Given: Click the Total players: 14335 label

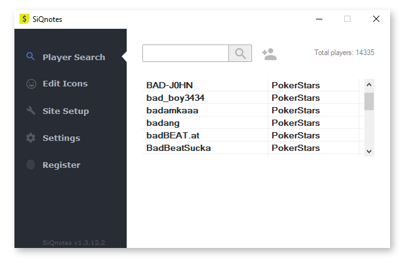Looking at the screenshot, I should (344, 53).
